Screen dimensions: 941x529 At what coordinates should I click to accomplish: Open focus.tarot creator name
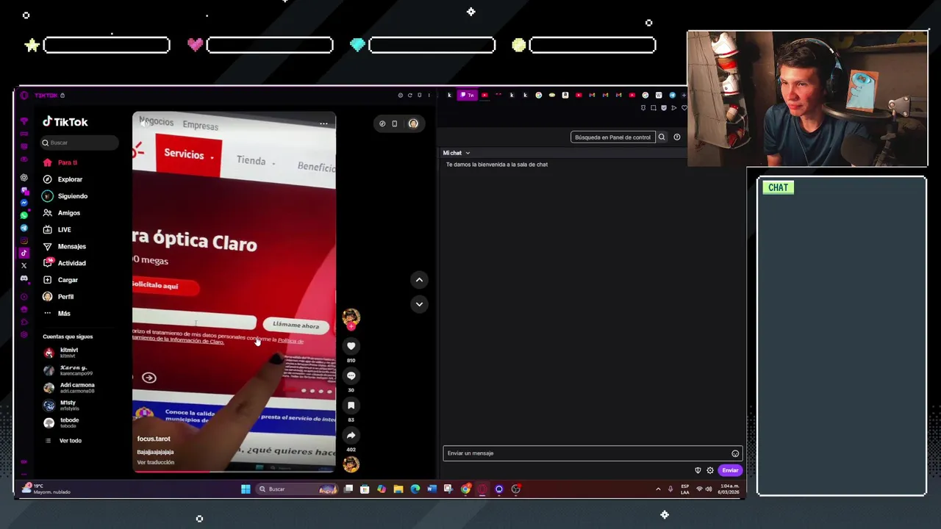tap(154, 439)
